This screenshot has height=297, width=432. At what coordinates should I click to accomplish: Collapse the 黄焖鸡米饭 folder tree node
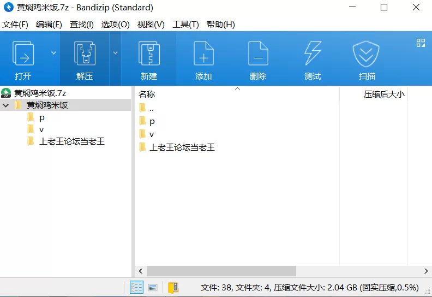coord(6,105)
